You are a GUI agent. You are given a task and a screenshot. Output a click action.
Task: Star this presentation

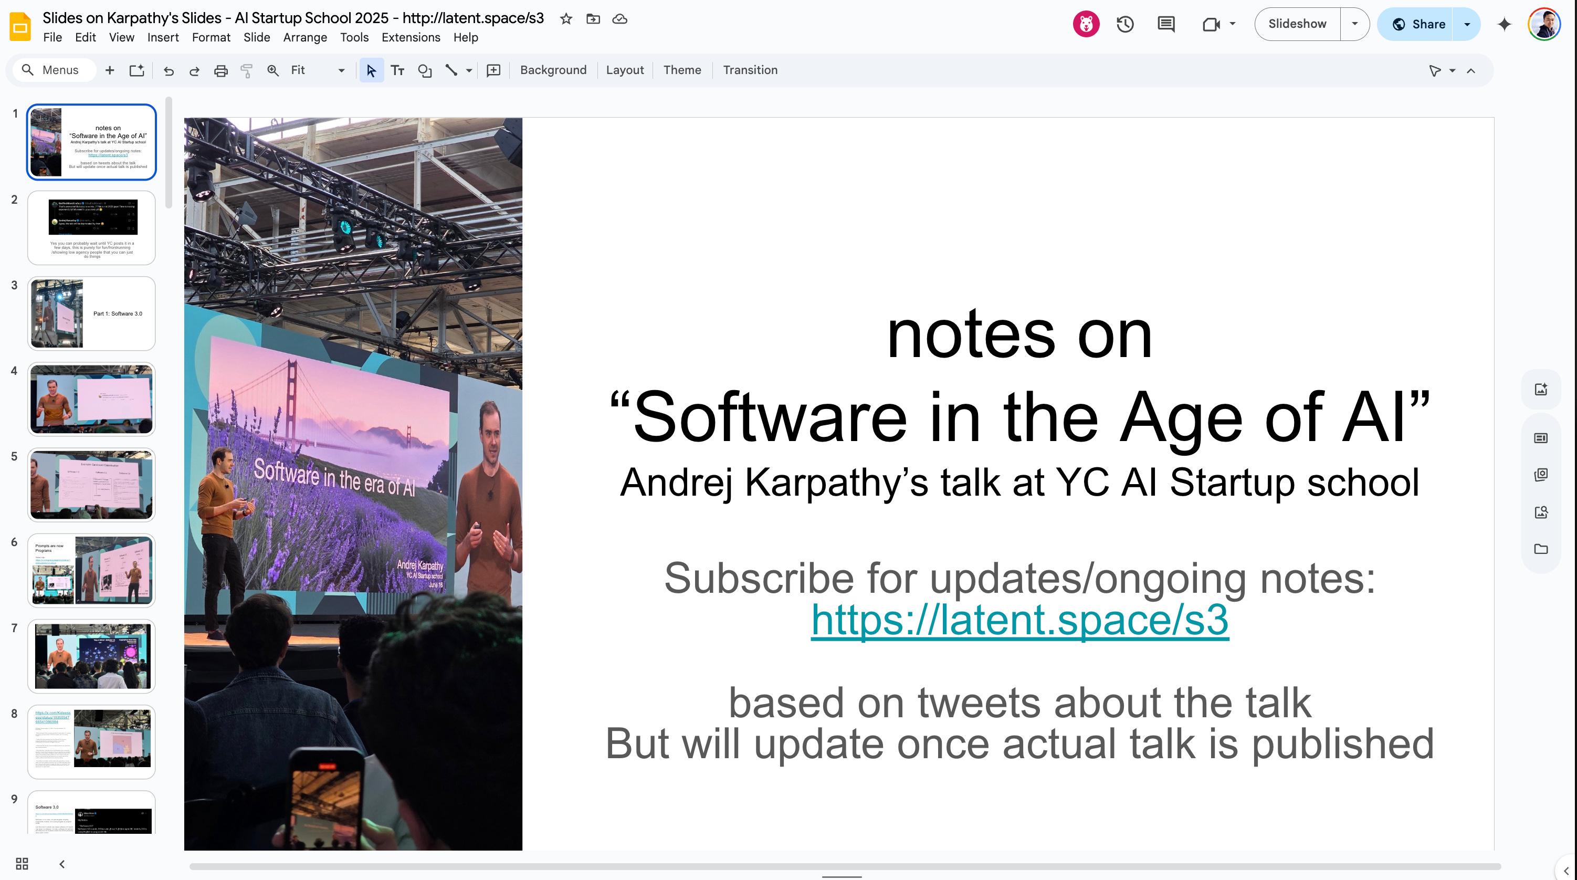tap(566, 18)
